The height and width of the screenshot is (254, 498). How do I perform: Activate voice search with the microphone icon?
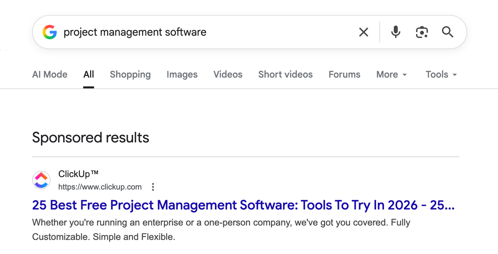coord(395,32)
